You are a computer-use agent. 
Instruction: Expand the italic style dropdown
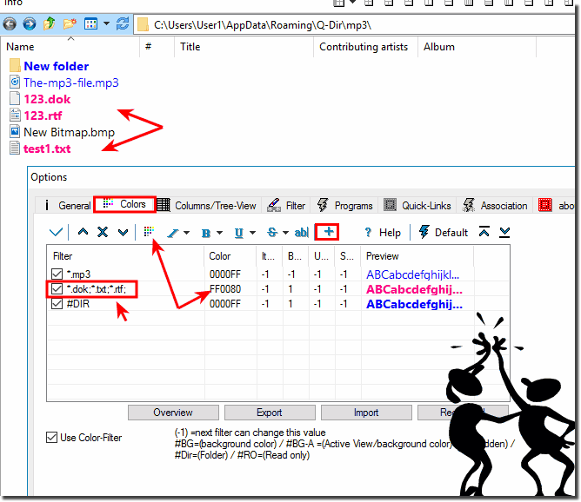tap(187, 233)
